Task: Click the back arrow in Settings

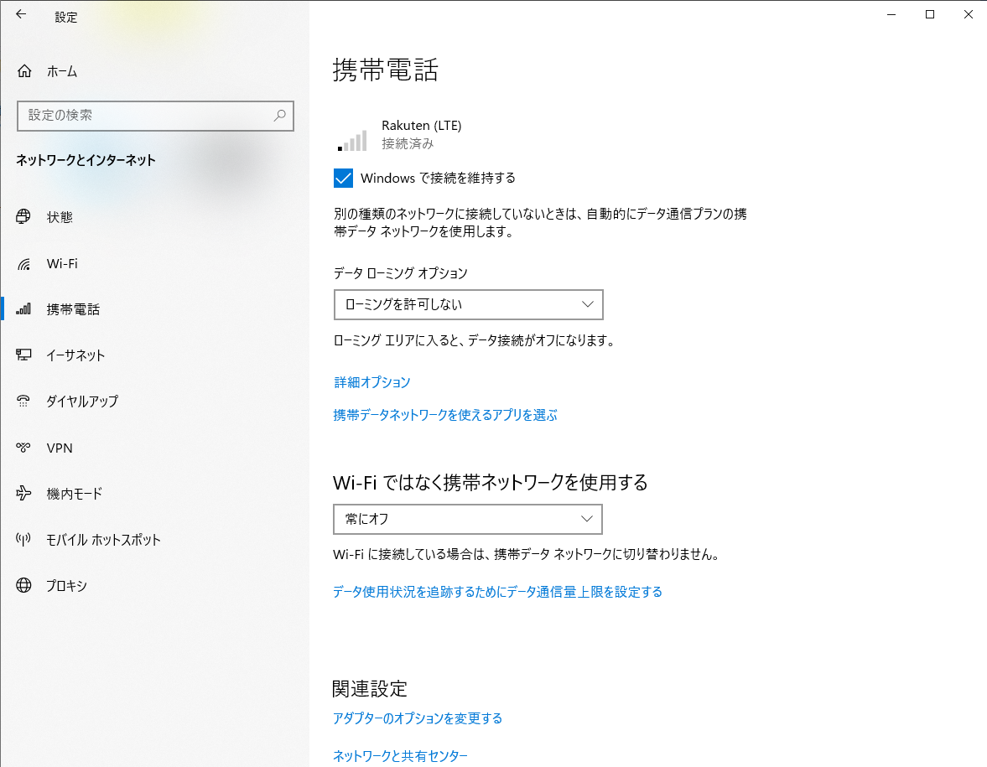Action: click(x=22, y=14)
